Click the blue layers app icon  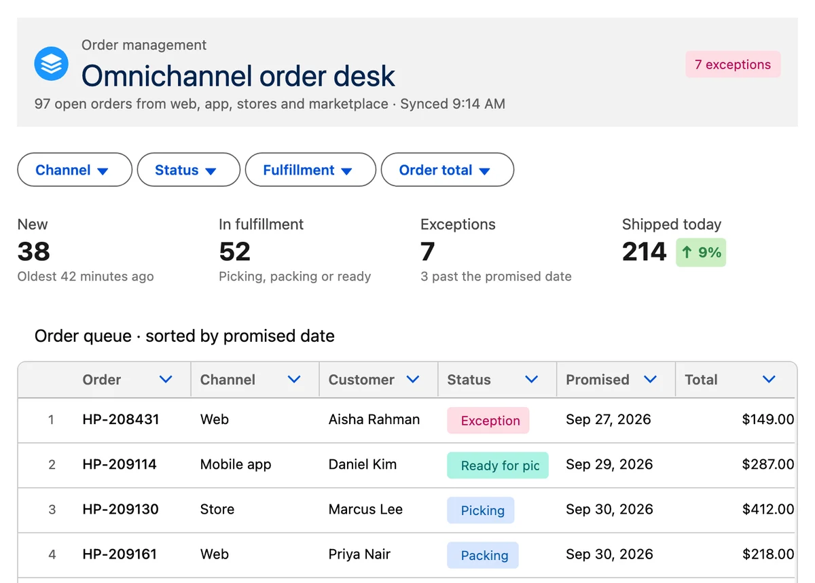(x=52, y=64)
